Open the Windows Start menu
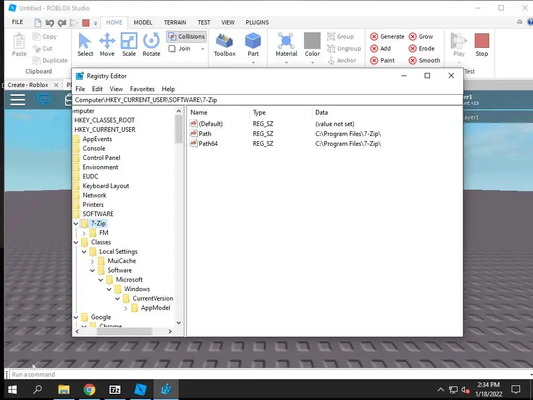The height and width of the screenshot is (400, 533). pyautogui.click(x=12, y=390)
